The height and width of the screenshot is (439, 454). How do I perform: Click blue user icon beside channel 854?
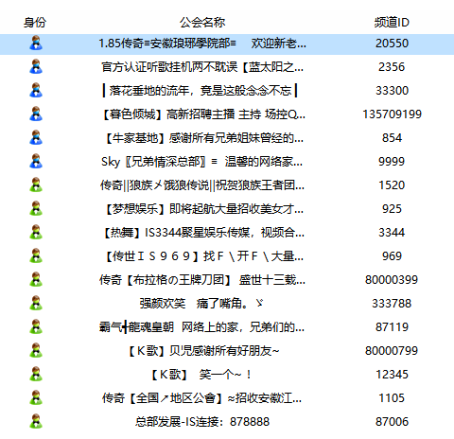[x=36, y=138]
